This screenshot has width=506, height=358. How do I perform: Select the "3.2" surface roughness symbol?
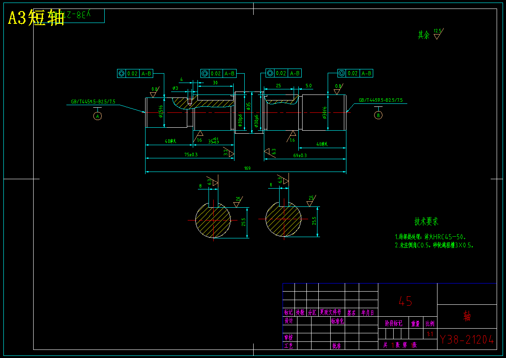[229, 152]
